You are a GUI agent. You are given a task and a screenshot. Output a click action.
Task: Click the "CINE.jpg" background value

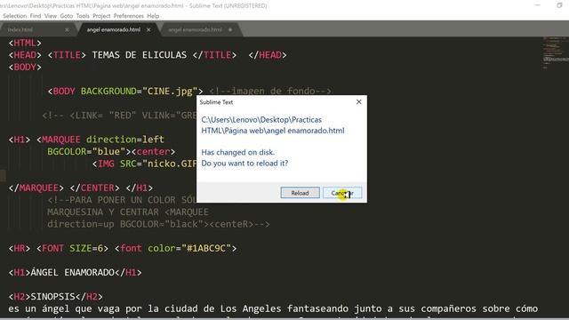[x=170, y=92]
